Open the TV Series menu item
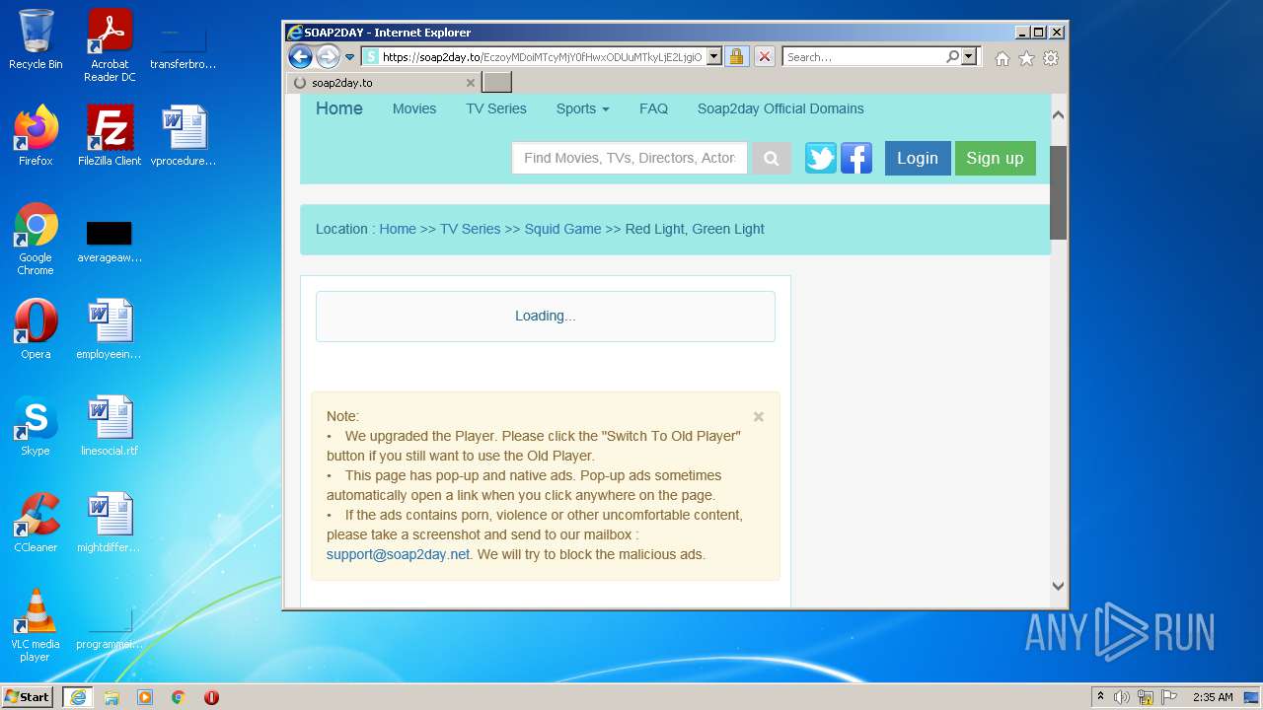Screen dimensions: 1263x710 (x=496, y=108)
